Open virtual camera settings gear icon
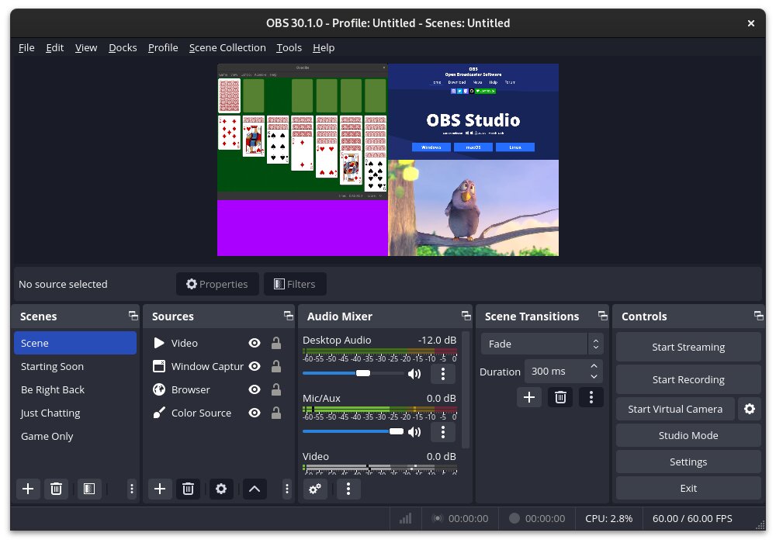Image resolution: width=776 pixels, height=543 pixels. 750,409
